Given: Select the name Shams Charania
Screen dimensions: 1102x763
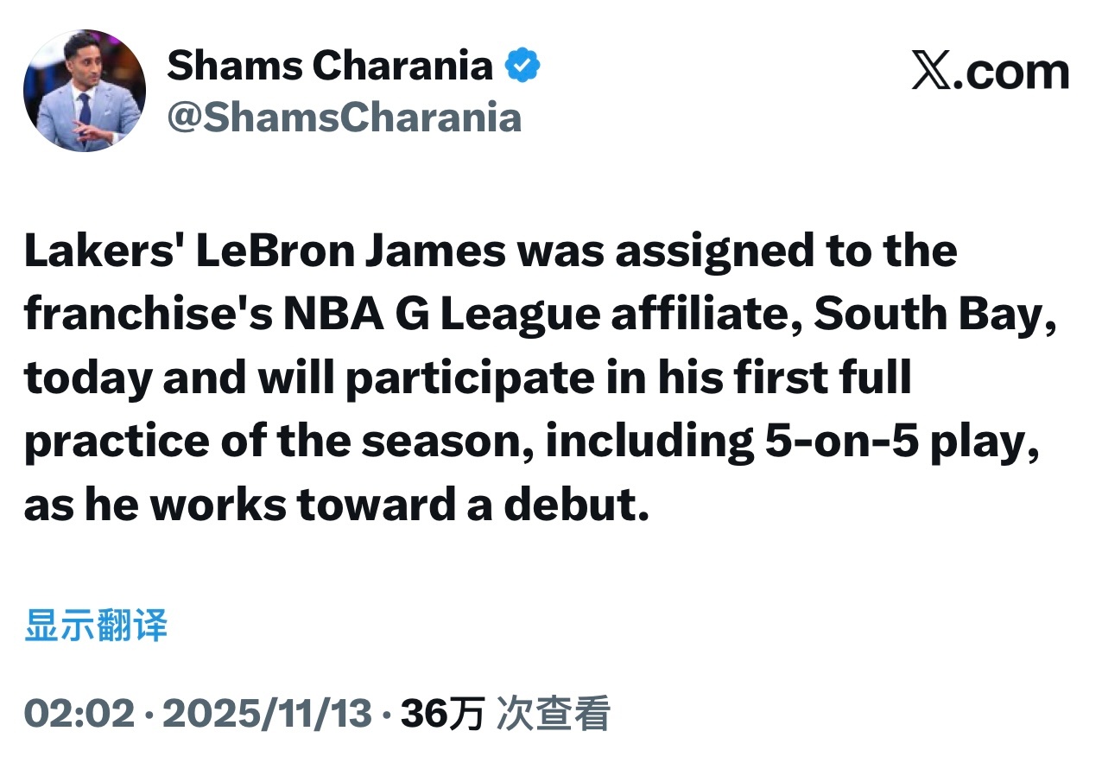Looking at the screenshot, I should pos(326,63).
